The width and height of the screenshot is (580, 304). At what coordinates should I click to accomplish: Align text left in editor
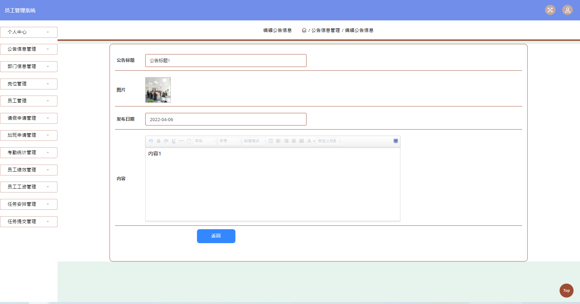pyautogui.click(x=278, y=141)
